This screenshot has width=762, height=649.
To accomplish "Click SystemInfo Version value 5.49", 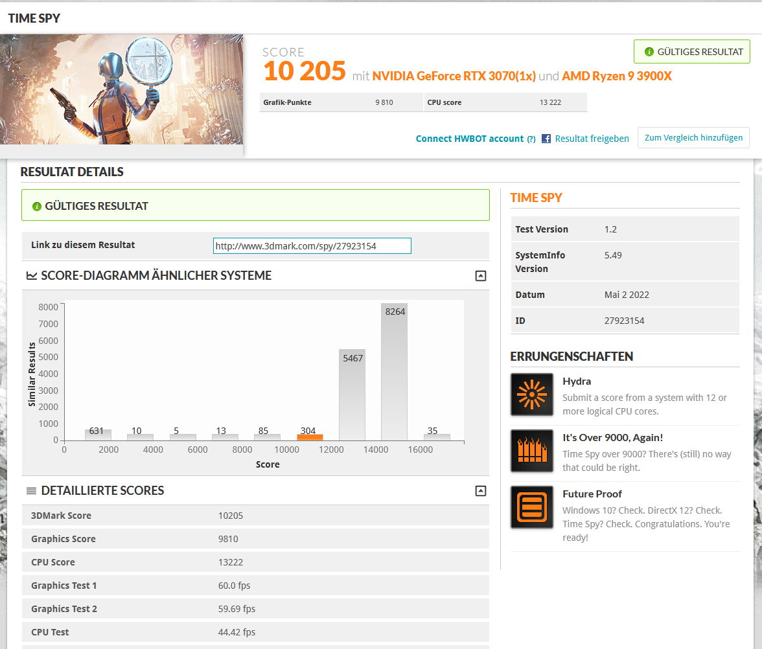I will coord(613,255).
